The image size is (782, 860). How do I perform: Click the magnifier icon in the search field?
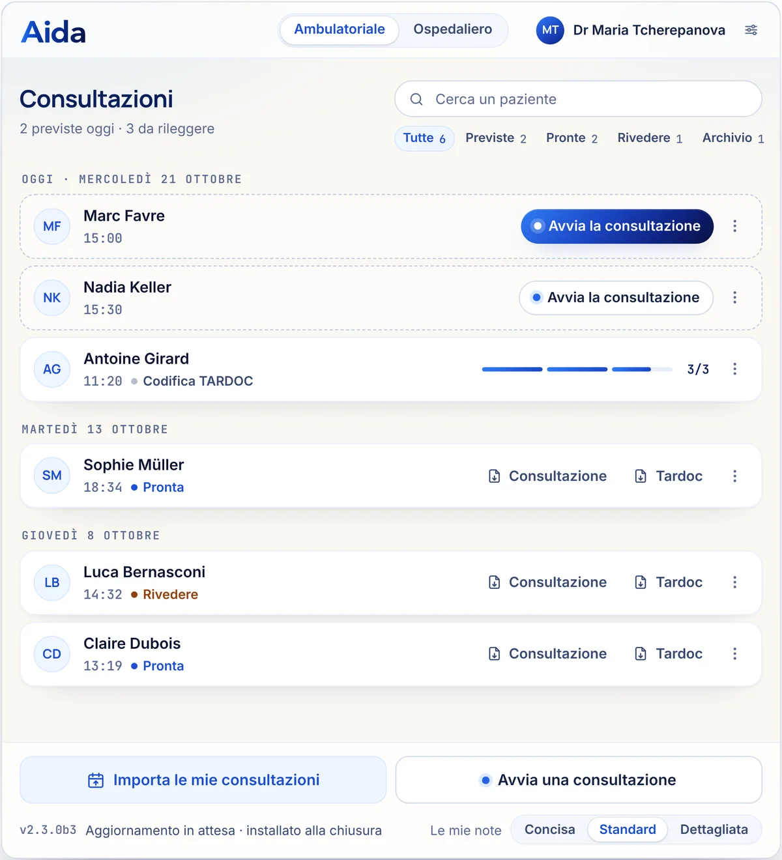coord(416,100)
